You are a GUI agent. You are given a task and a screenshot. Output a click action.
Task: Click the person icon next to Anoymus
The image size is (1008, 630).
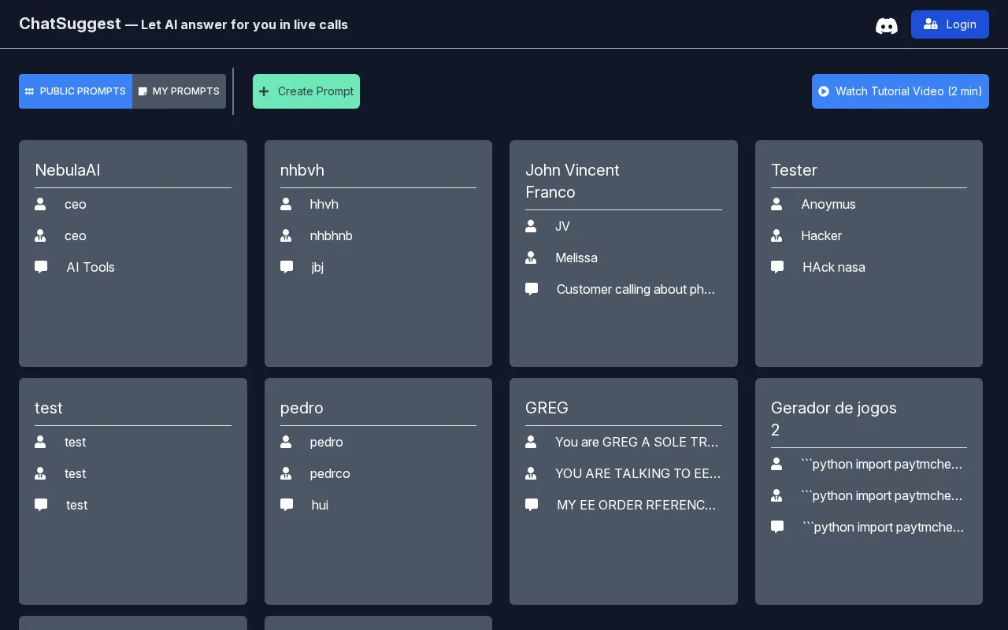click(776, 204)
